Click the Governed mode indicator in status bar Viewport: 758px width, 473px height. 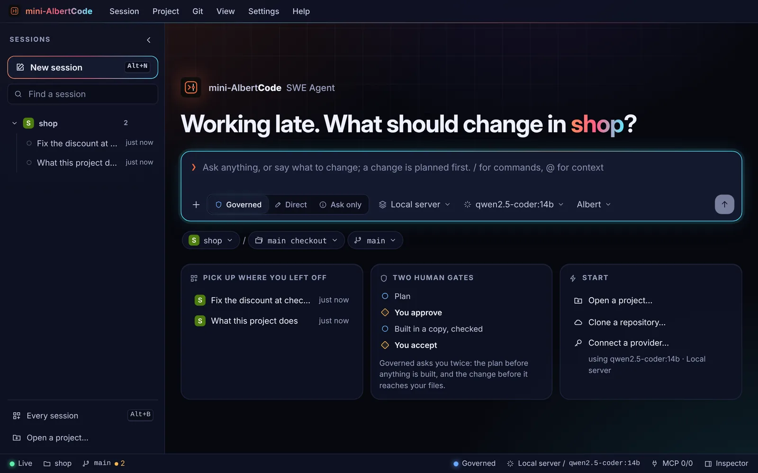pyautogui.click(x=474, y=464)
